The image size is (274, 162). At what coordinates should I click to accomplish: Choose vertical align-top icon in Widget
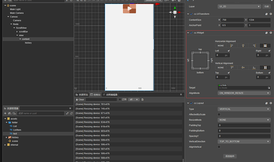point(232,68)
